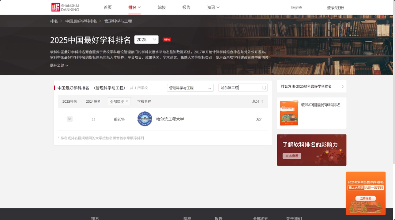Open the 全部层次 level filter

(119, 102)
